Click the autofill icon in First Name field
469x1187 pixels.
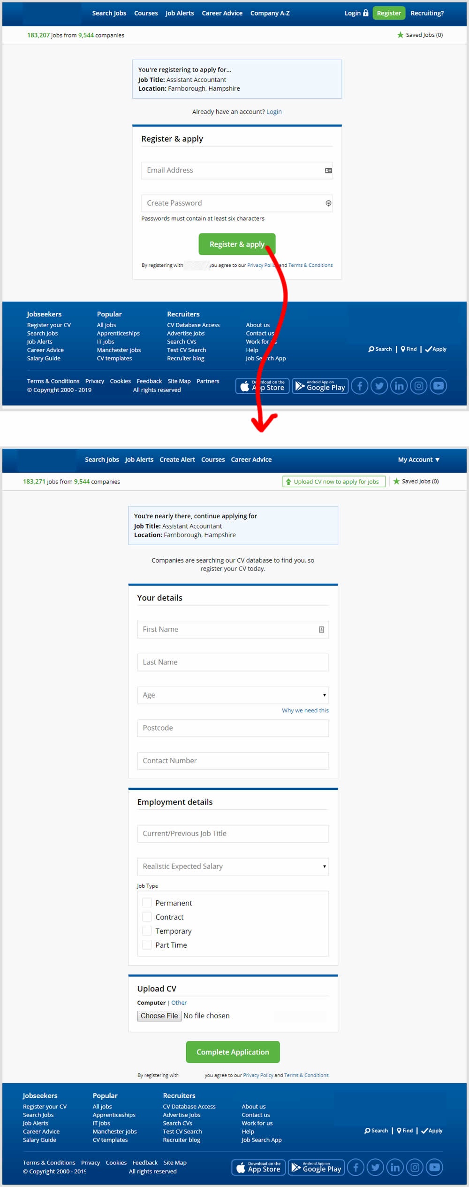point(321,630)
